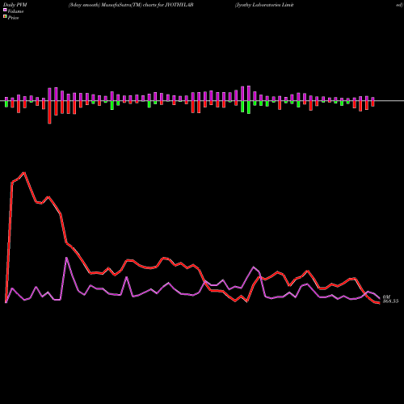Click the highest peak of the red price line
Viewport: 404px width, 404px height.
24,172
